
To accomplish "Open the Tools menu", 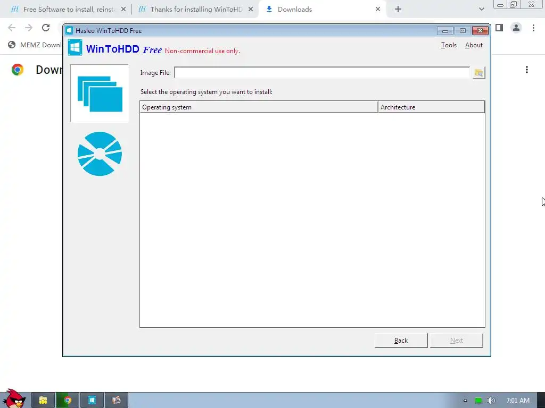I will 449,45.
